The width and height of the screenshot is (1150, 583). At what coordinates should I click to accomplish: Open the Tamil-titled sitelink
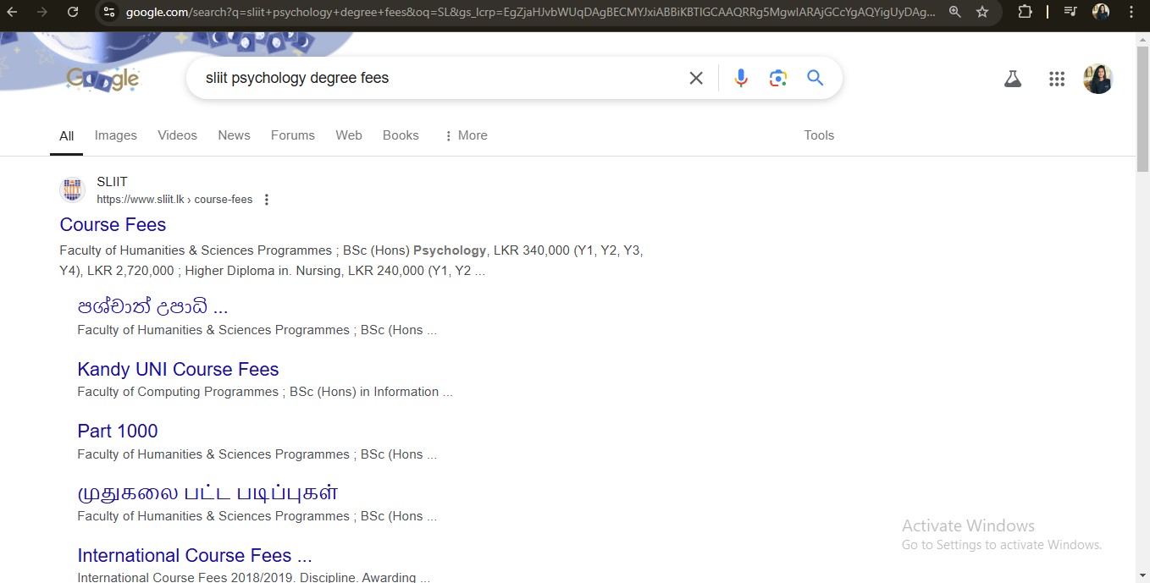pos(207,492)
